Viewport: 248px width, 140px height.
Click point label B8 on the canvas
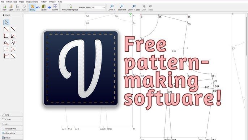pos(189,24)
